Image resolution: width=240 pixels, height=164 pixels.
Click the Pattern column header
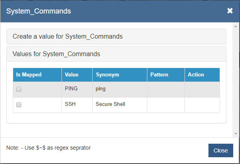tap(159, 74)
